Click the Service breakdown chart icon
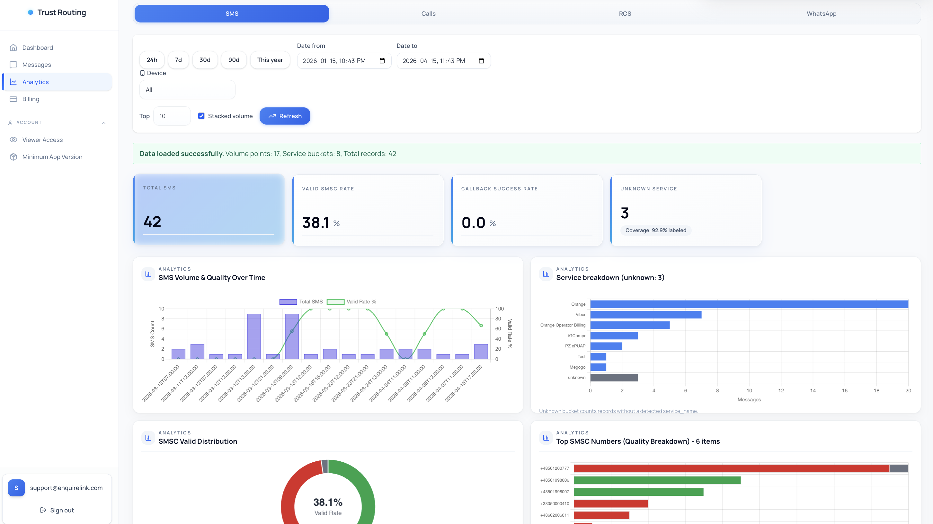 [x=546, y=274]
